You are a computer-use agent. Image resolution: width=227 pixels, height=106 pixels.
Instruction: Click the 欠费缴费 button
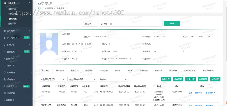(215, 79)
